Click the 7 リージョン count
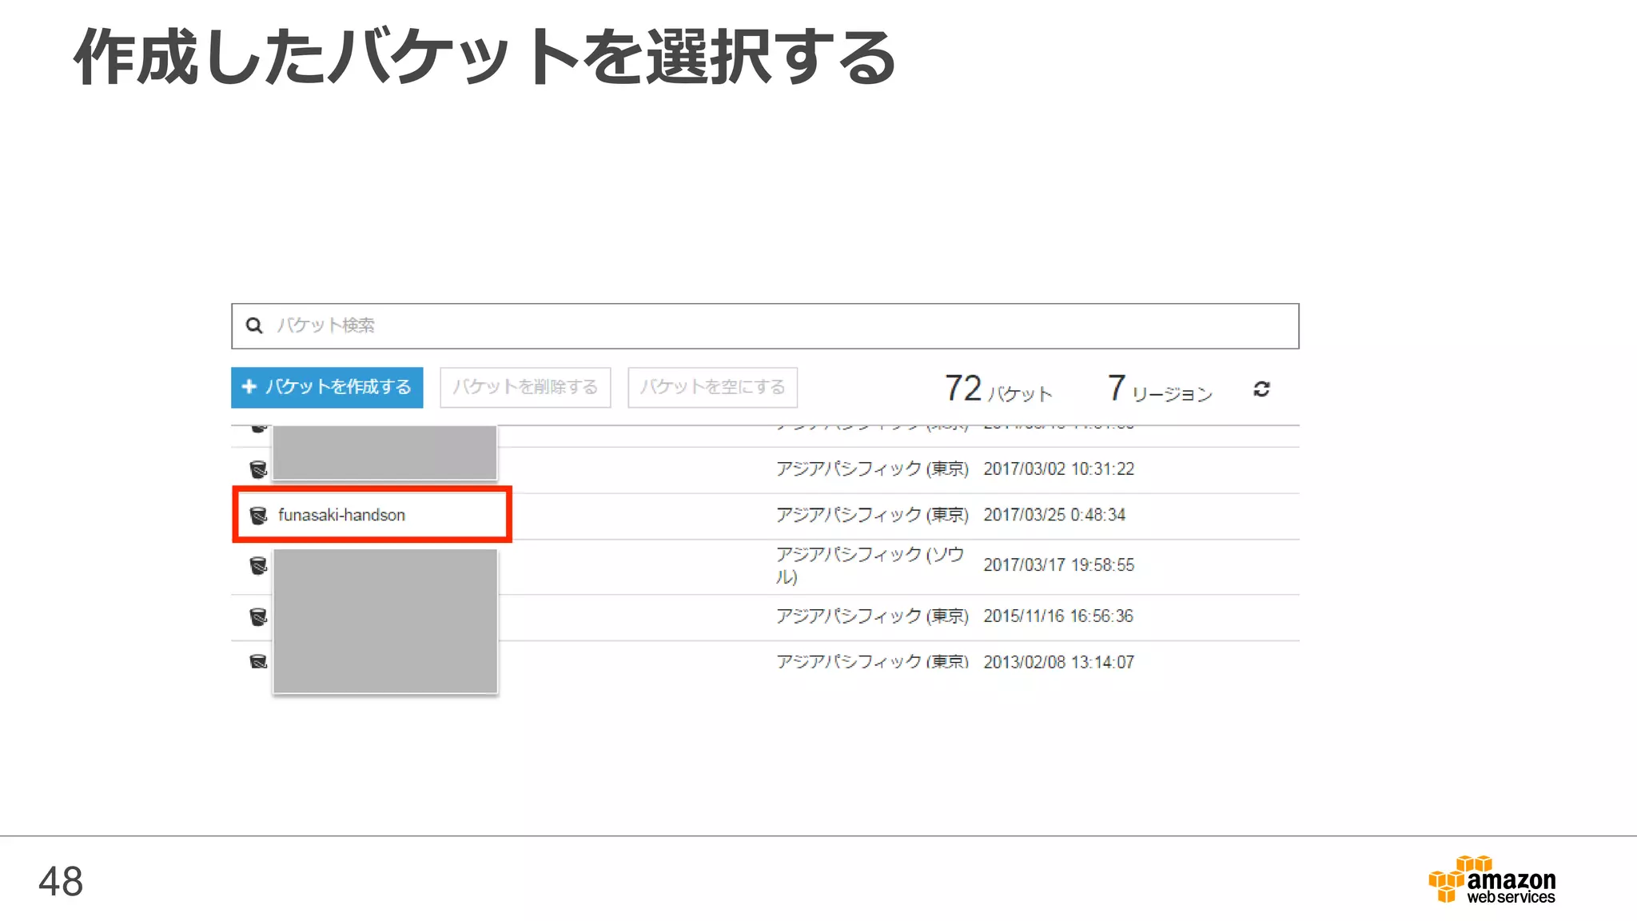Image resolution: width=1637 pixels, height=921 pixels. (1160, 389)
